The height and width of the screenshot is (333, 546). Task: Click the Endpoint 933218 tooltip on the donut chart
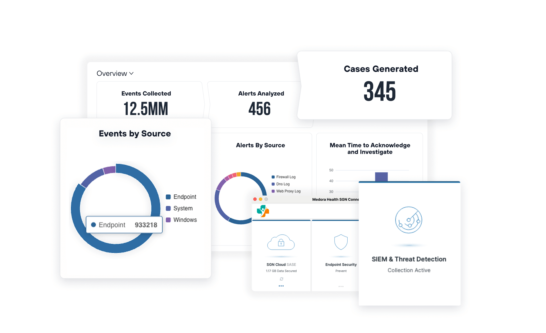[124, 225]
